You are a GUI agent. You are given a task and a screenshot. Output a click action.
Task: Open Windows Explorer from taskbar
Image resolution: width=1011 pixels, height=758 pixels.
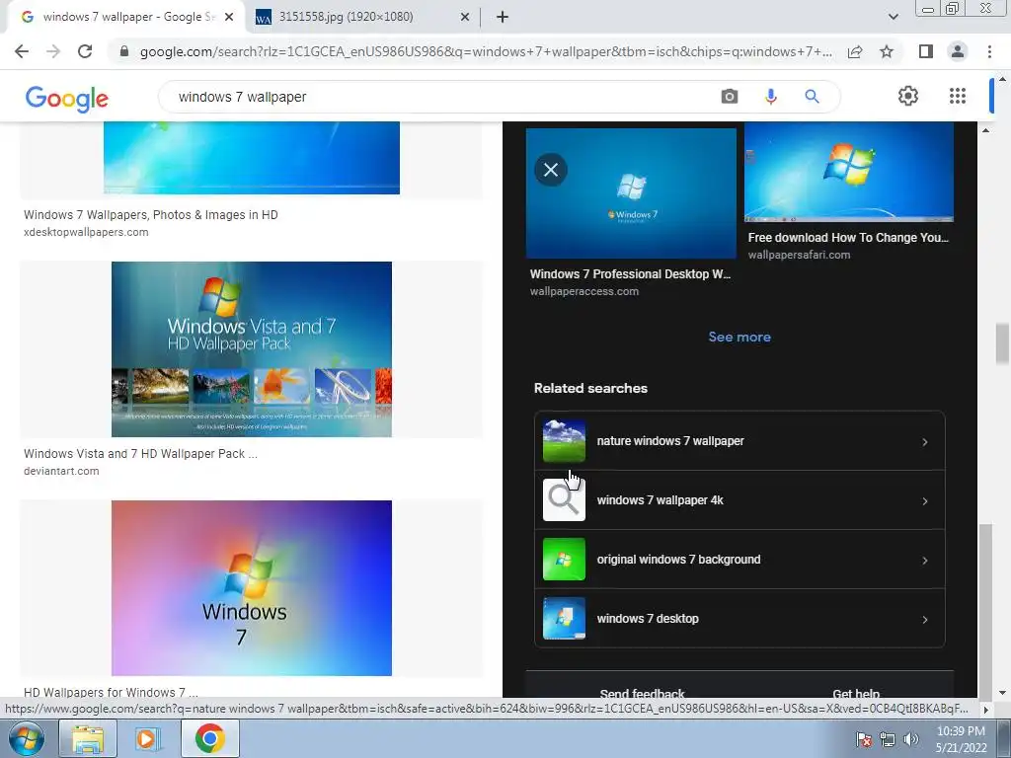point(88,738)
